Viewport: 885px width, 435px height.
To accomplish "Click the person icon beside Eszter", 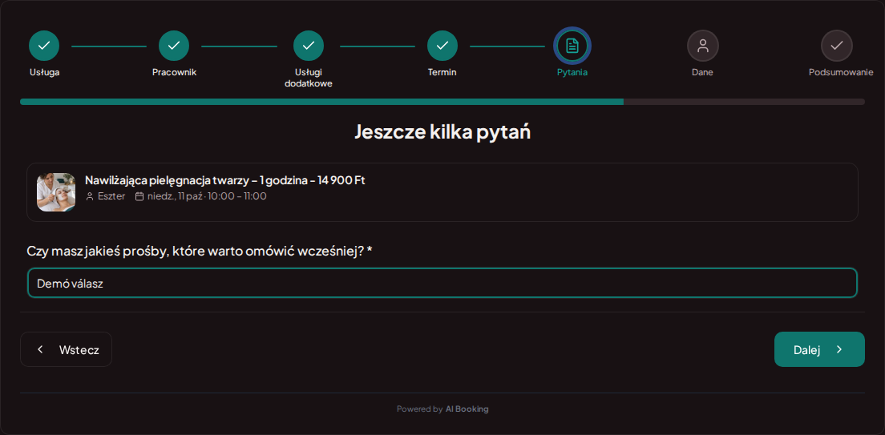I will [x=90, y=196].
